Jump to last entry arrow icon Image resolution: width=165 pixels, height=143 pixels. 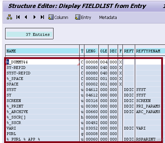(x=43, y=17)
